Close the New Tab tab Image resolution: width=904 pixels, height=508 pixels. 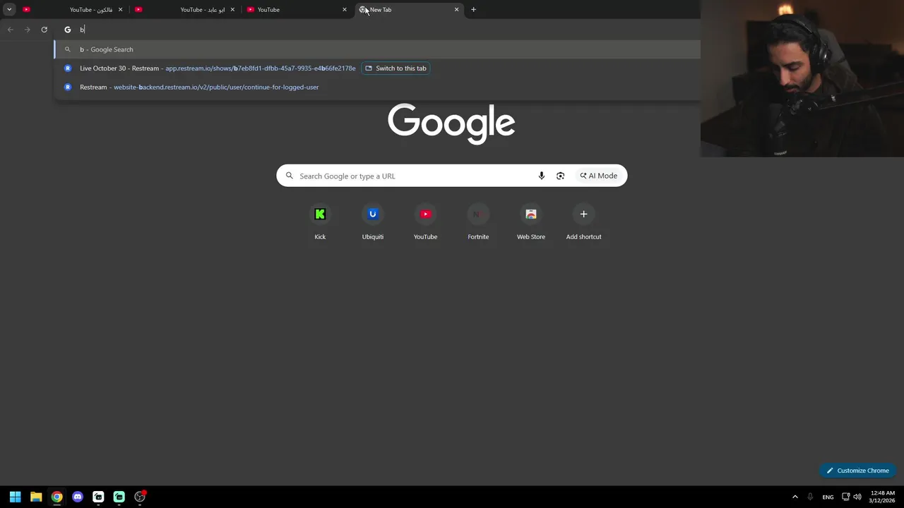[x=456, y=10]
